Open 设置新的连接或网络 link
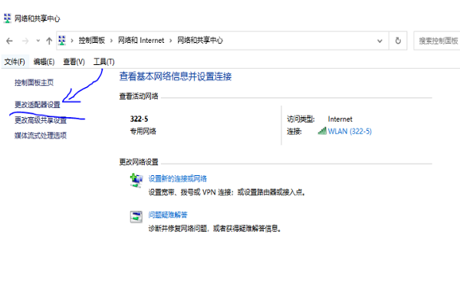Image resolution: width=460 pixels, height=306 pixels. [178, 178]
